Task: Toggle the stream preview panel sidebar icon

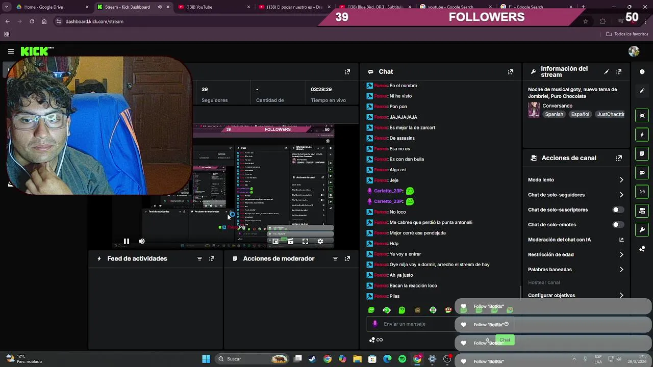Action: click(x=642, y=115)
